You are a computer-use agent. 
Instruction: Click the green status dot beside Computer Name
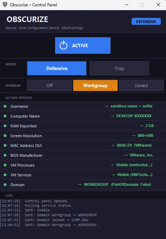pyautogui.click(x=5, y=116)
